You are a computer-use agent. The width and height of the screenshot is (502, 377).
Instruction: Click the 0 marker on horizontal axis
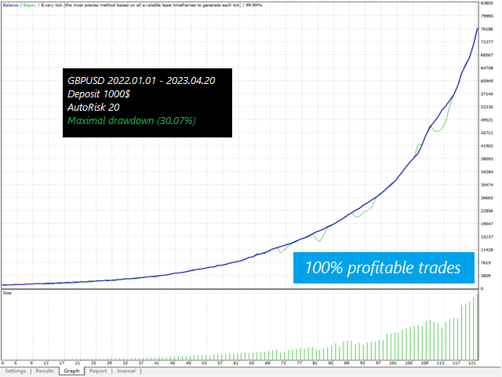click(x=3, y=363)
